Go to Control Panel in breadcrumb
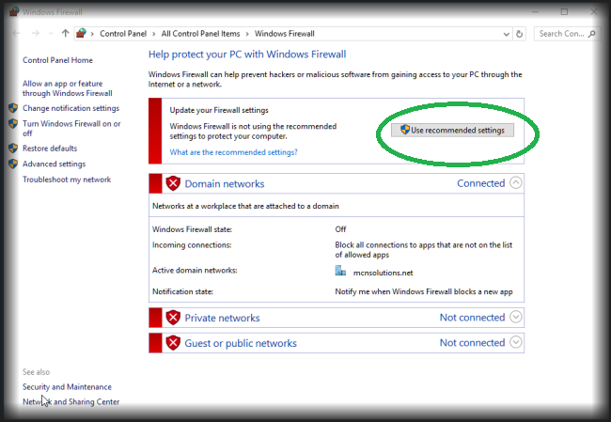Viewport: 611px width, 422px height. [123, 34]
